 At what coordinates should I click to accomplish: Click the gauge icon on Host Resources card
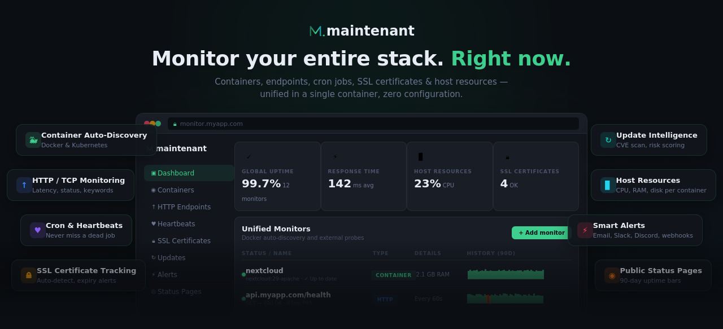(x=607, y=185)
